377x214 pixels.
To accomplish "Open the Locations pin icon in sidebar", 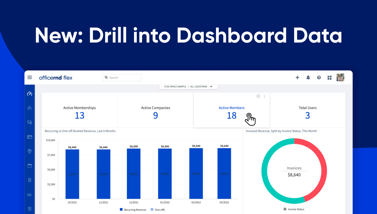I will 30,151.
